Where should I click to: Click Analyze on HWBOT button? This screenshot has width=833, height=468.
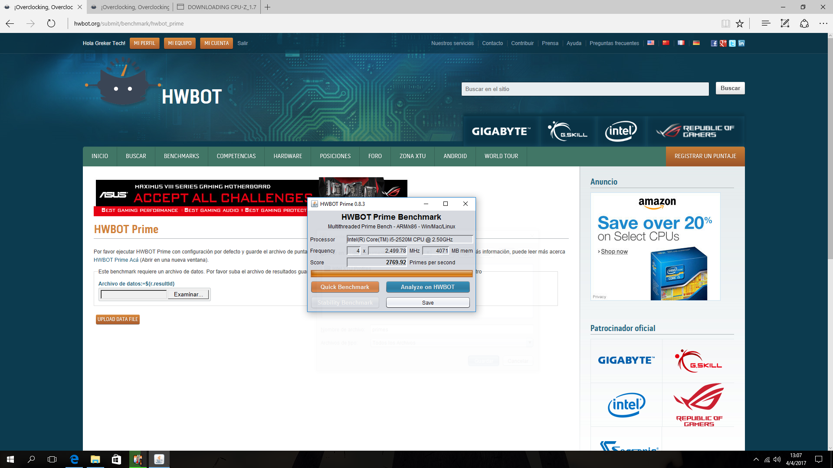428,287
